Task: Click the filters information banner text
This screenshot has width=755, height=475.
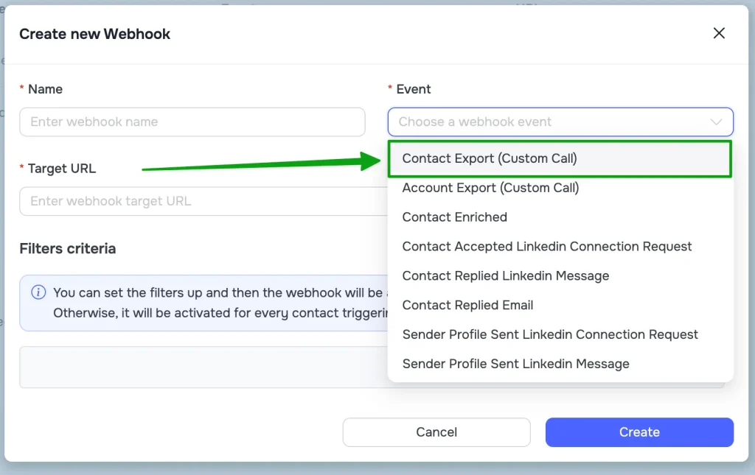Action: tap(214, 303)
